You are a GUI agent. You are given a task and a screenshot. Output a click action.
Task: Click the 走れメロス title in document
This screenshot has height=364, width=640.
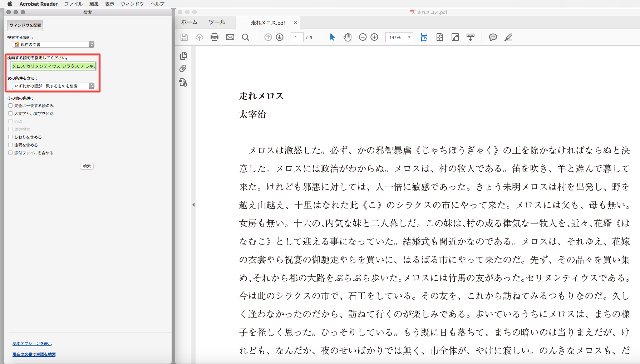[x=261, y=96]
